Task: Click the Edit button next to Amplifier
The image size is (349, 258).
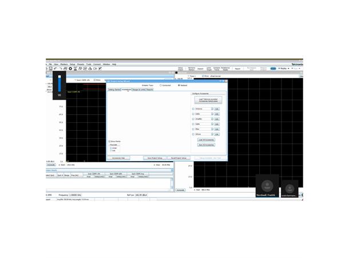Action: pos(217,118)
